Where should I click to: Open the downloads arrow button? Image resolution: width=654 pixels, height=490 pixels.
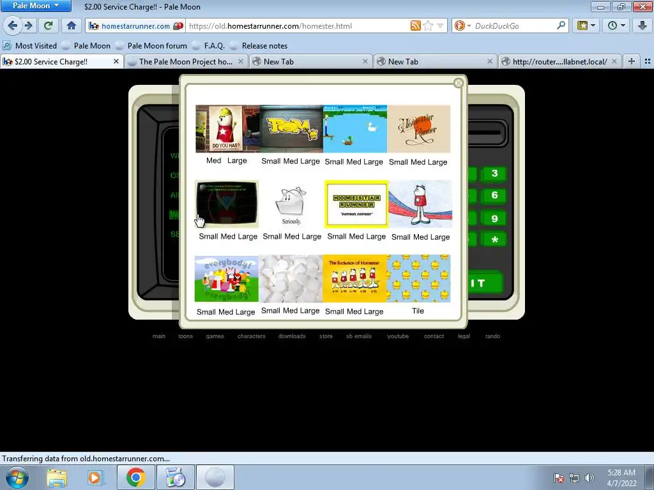[x=642, y=26]
